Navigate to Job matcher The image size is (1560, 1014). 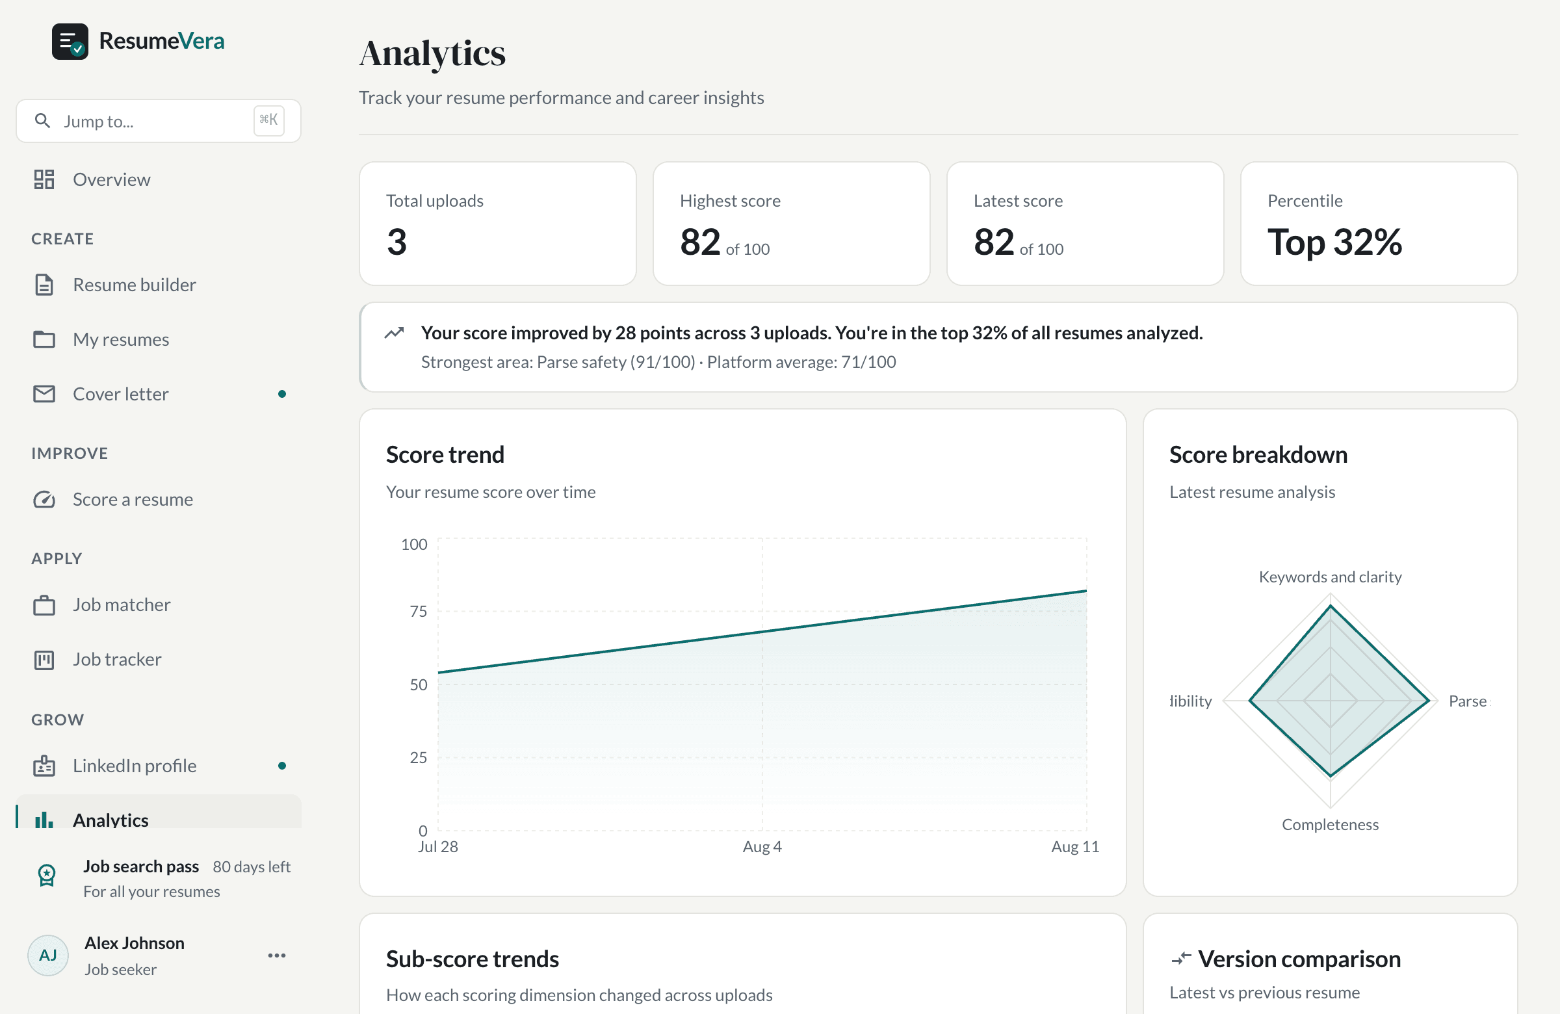pos(159,604)
